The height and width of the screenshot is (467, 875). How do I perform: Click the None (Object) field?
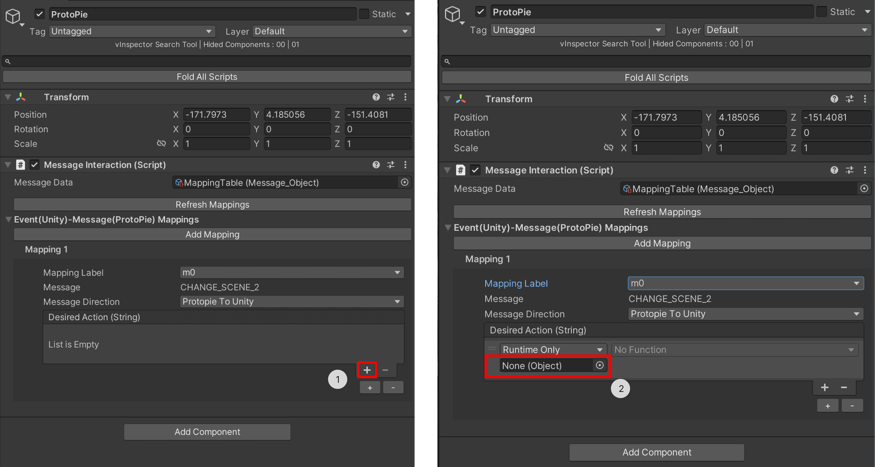coord(553,365)
